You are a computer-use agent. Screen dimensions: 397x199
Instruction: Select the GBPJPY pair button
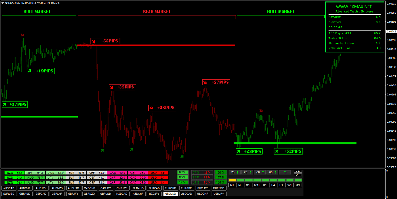pos(73,194)
